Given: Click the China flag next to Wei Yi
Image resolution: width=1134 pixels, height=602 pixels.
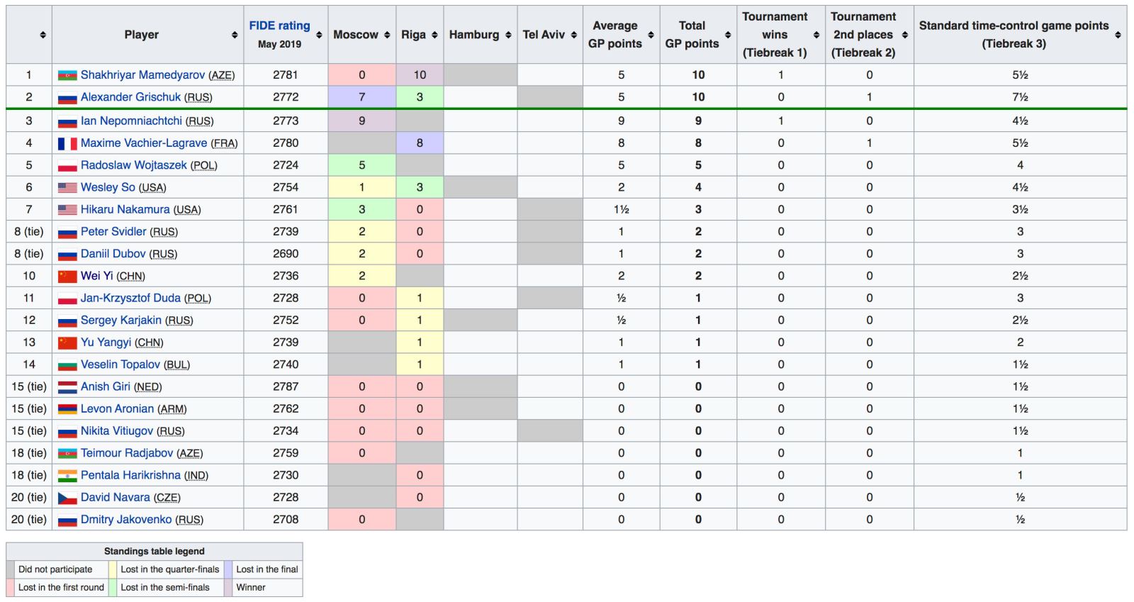Looking at the screenshot, I should click(x=67, y=276).
